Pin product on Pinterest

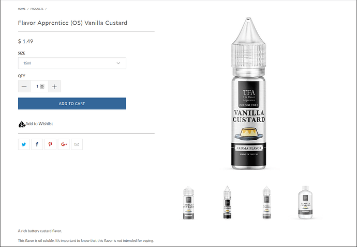click(x=50, y=144)
